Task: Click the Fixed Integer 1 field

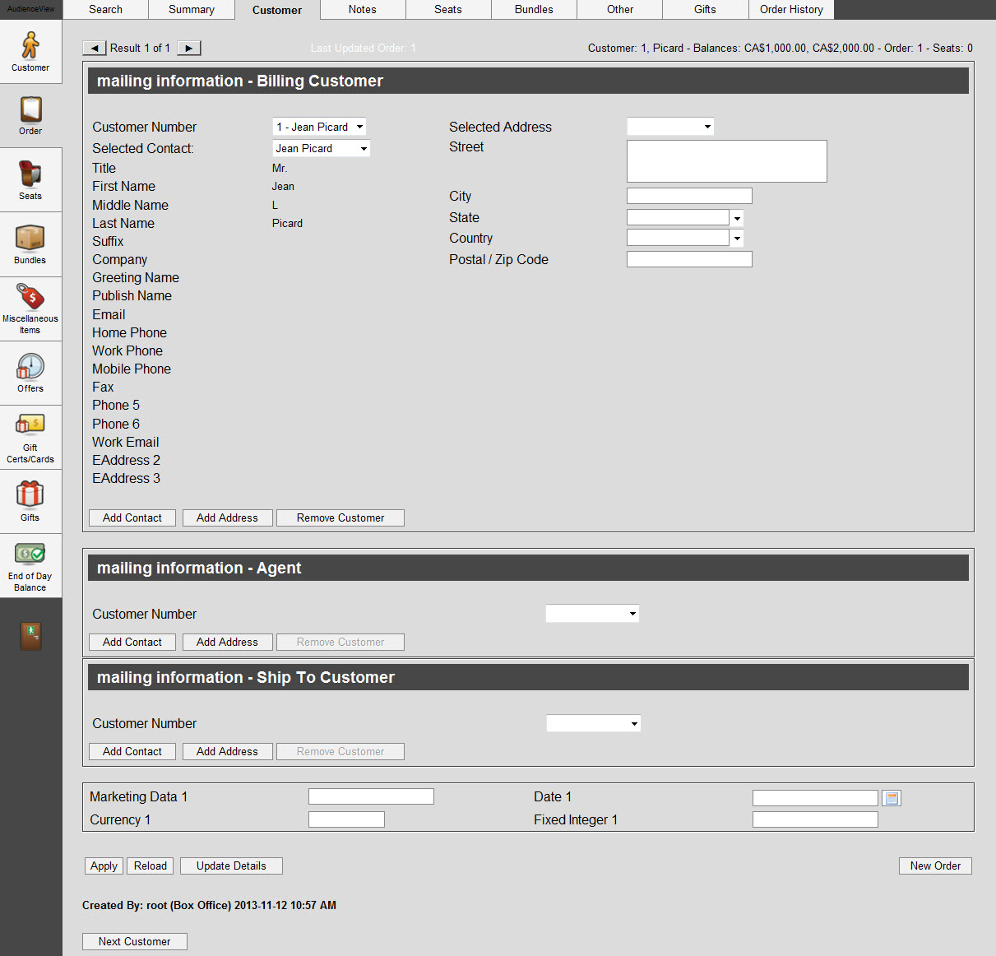Action: (815, 819)
